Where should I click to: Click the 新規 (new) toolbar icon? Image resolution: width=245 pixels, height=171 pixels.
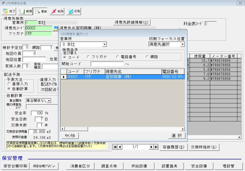25,11
